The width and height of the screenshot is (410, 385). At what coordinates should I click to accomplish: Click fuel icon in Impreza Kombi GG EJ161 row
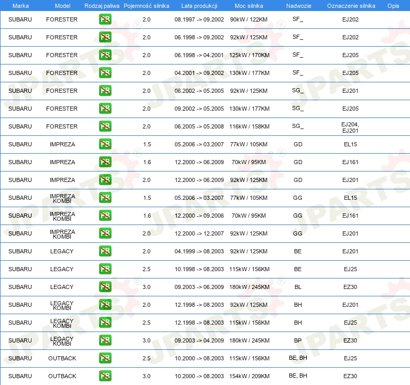(x=105, y=216)
